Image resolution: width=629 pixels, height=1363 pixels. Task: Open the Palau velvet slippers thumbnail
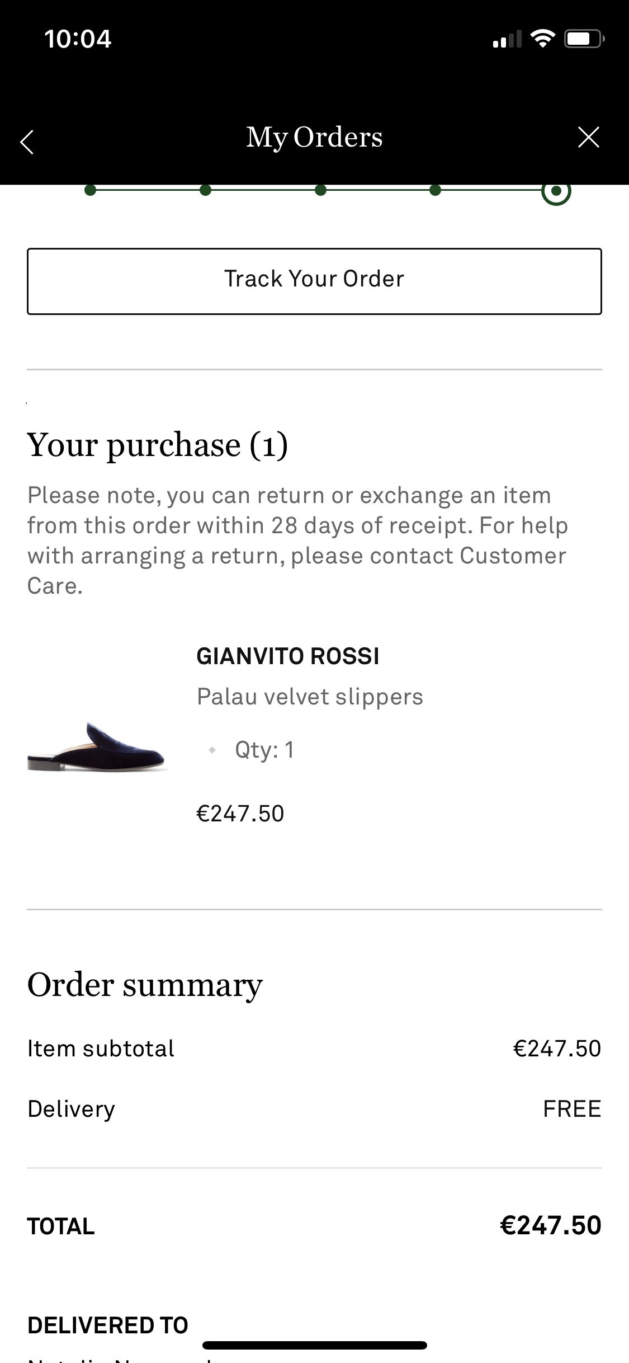click(x=97, y=748)
